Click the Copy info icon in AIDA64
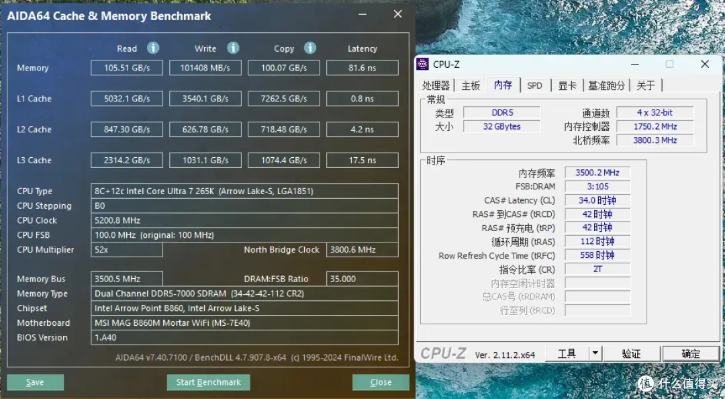 click(309, 48)
